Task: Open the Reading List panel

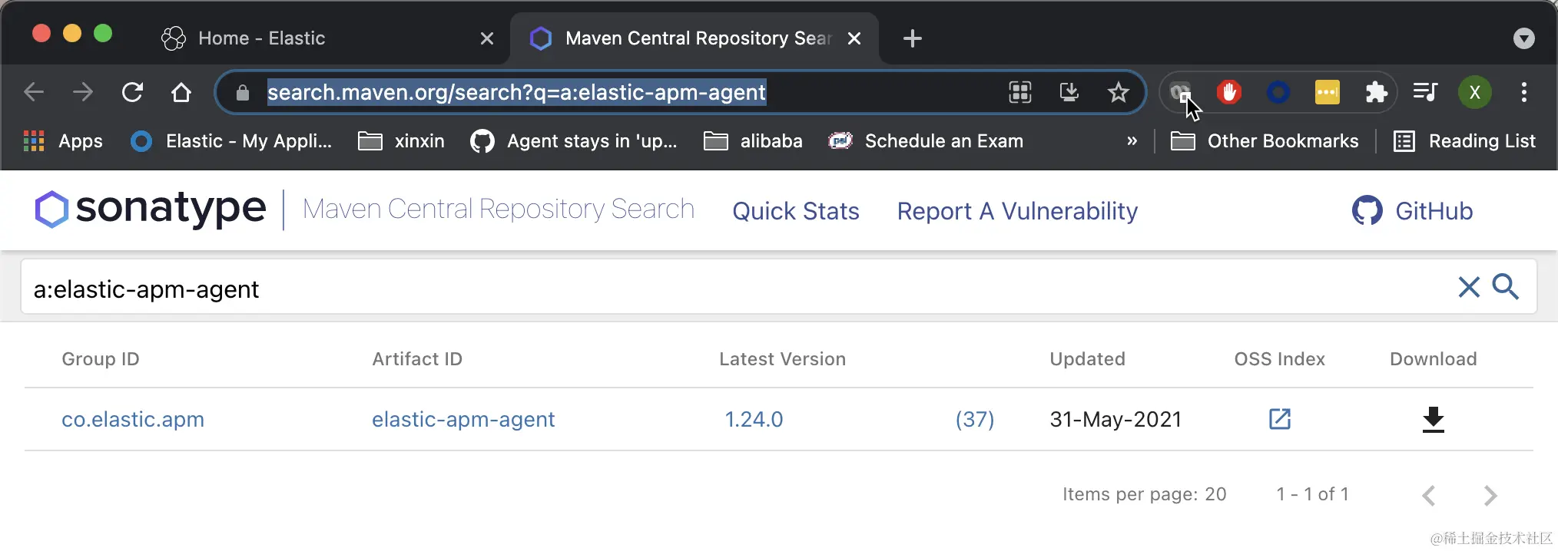Action: coord(1465,141)
